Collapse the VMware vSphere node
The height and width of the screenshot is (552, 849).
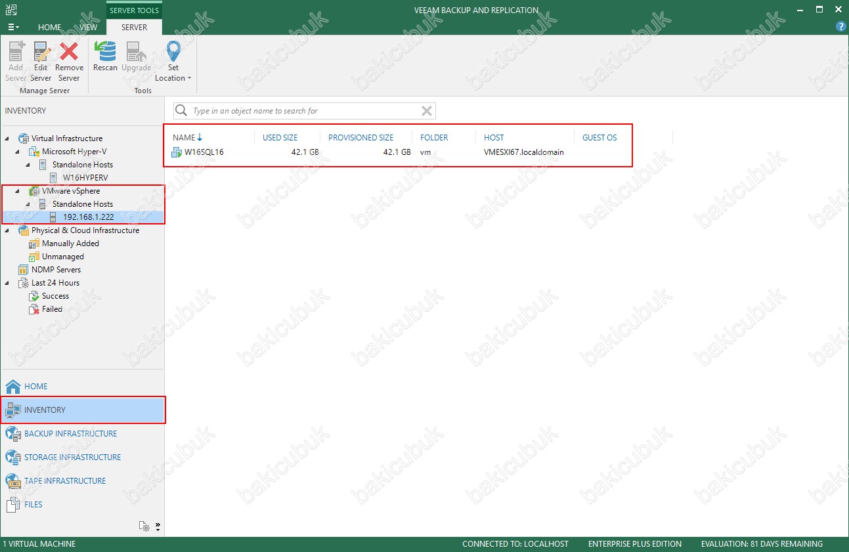point(18,191)
